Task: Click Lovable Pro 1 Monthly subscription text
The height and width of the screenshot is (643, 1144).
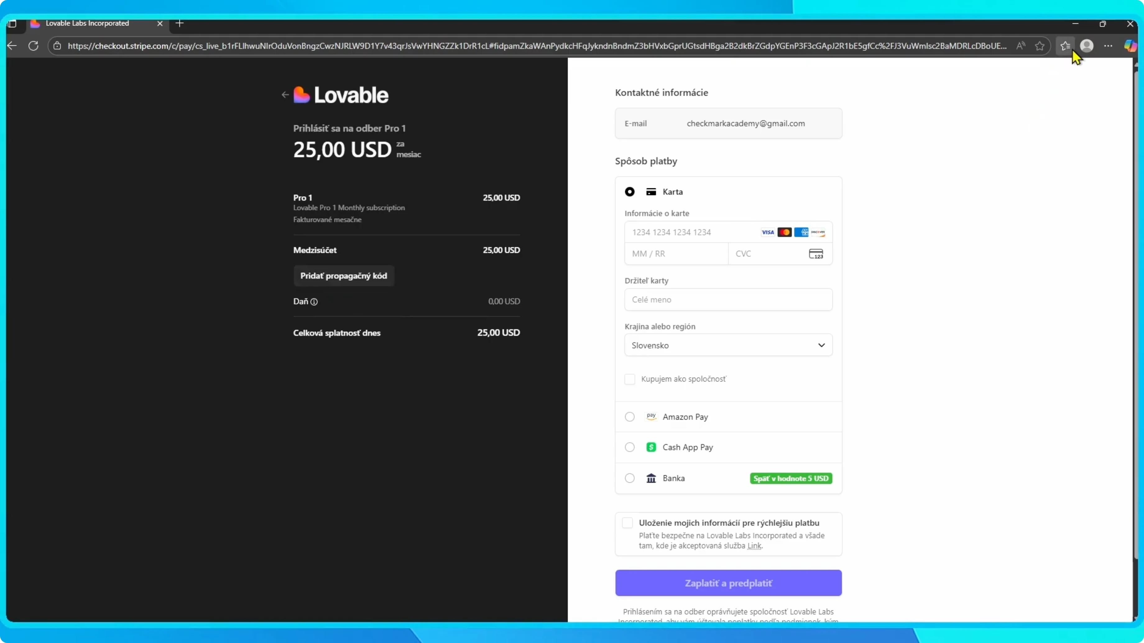Action: coord(349,208)
